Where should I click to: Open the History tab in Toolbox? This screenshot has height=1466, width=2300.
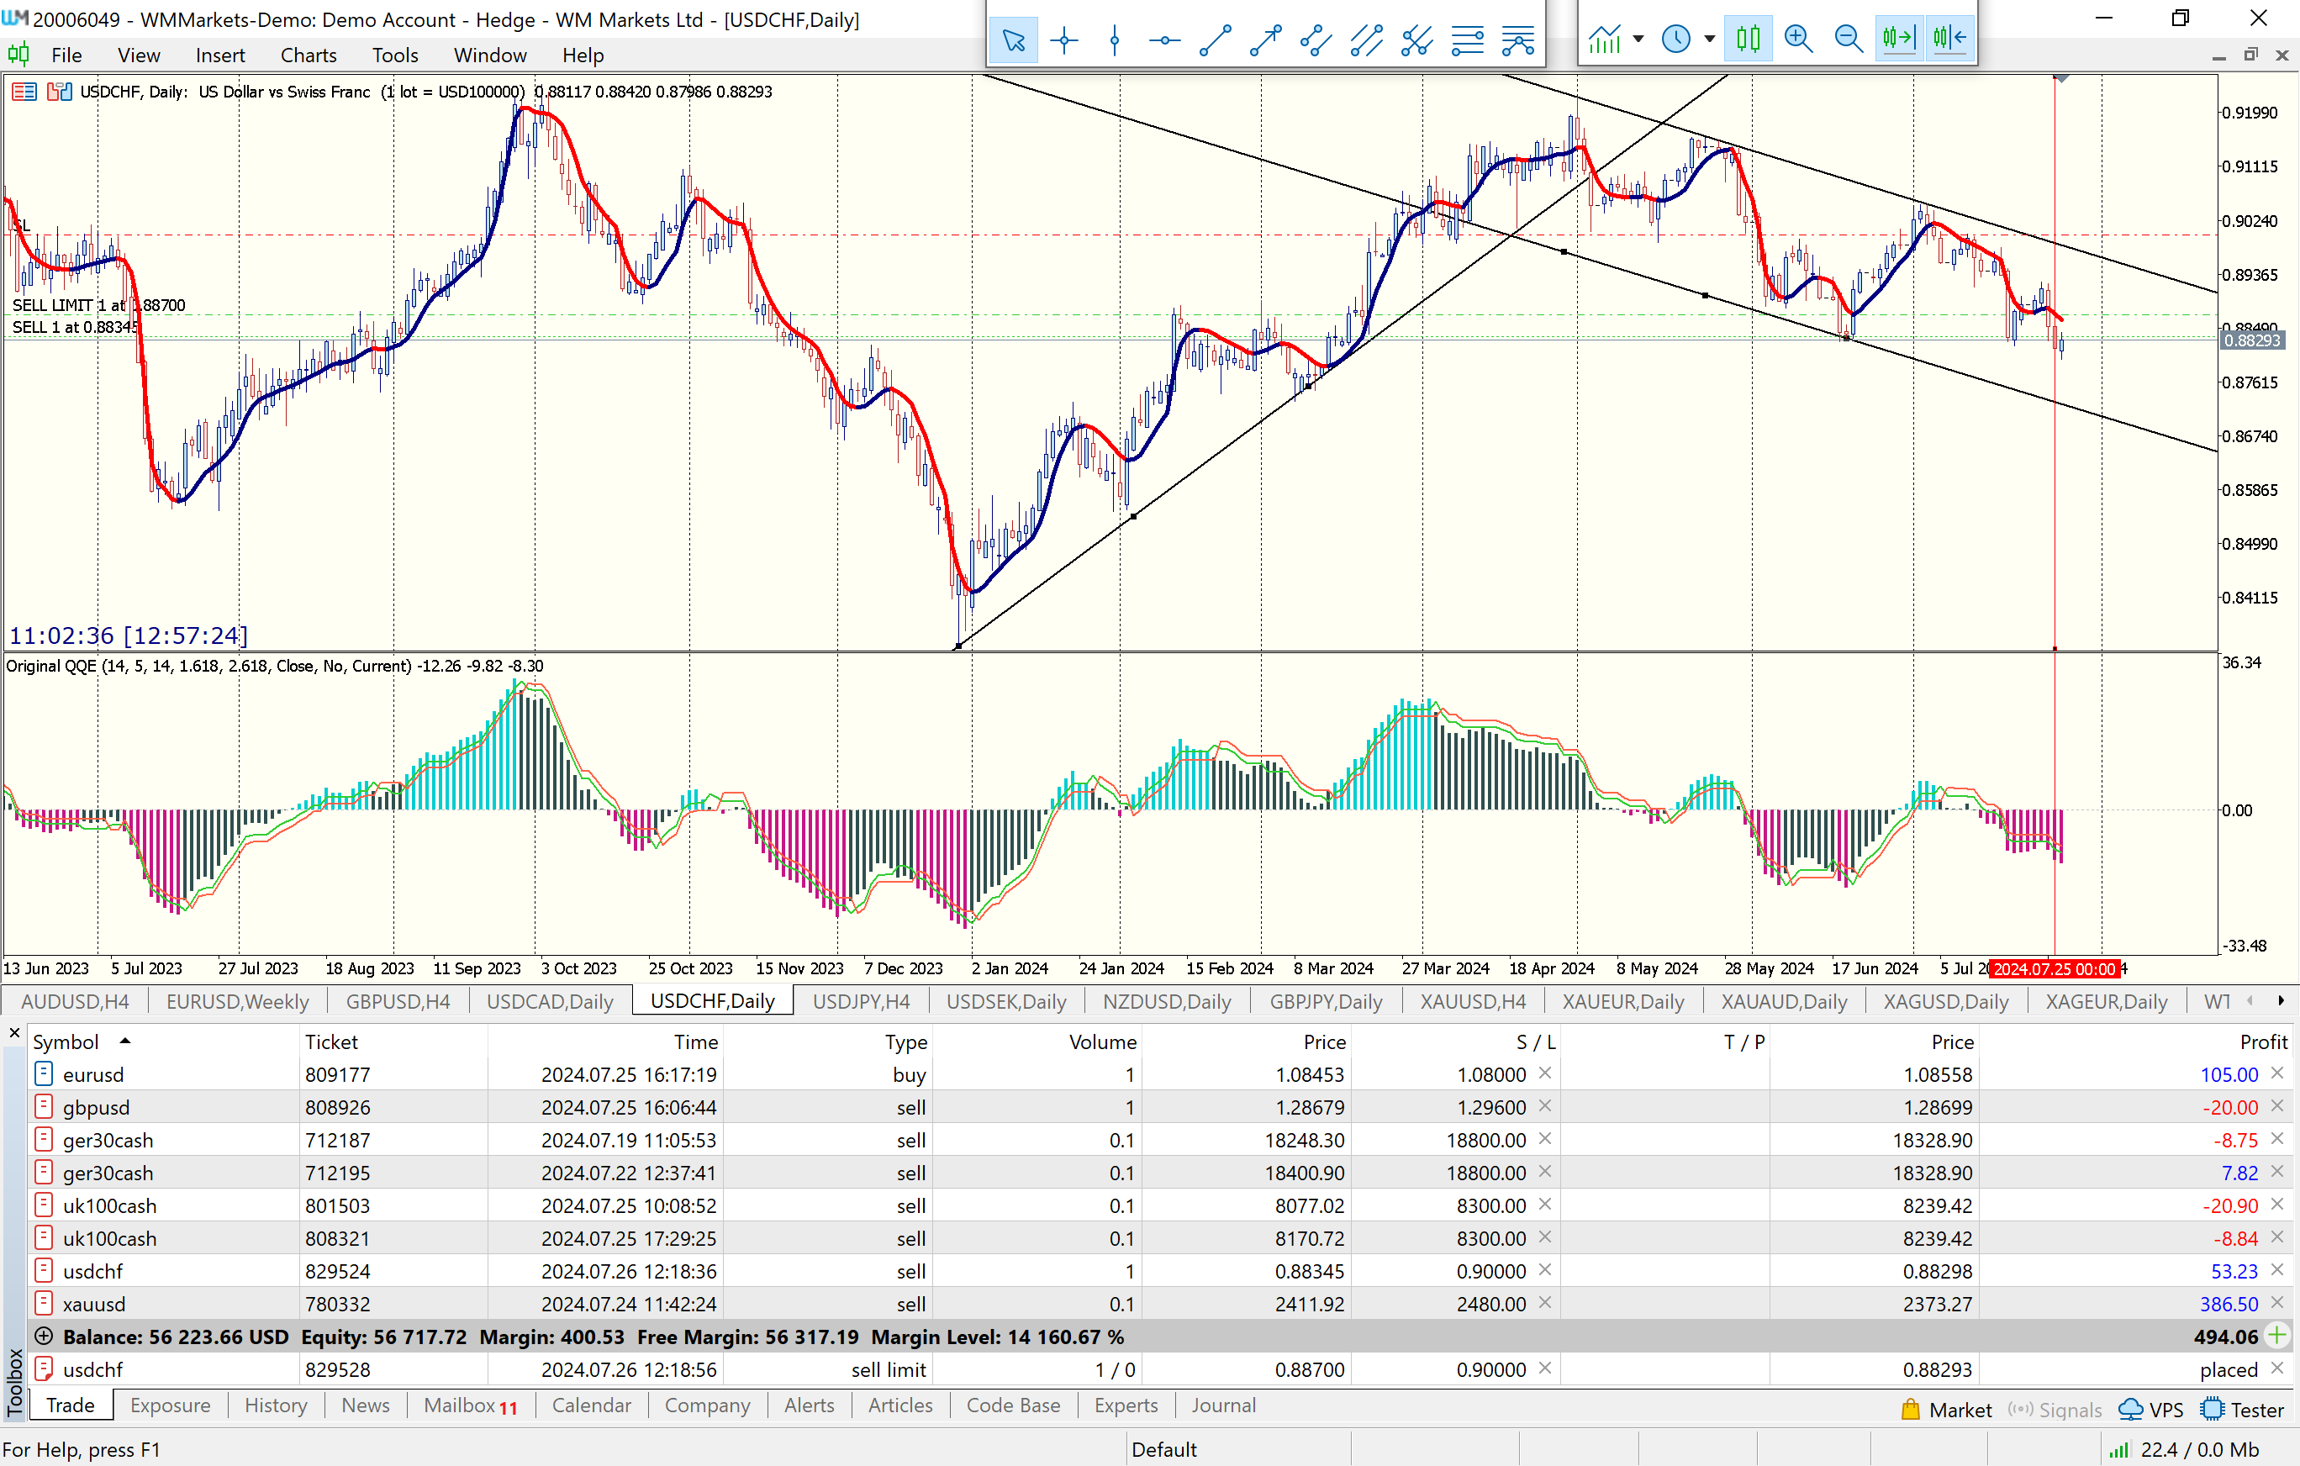coord(275,1405)
